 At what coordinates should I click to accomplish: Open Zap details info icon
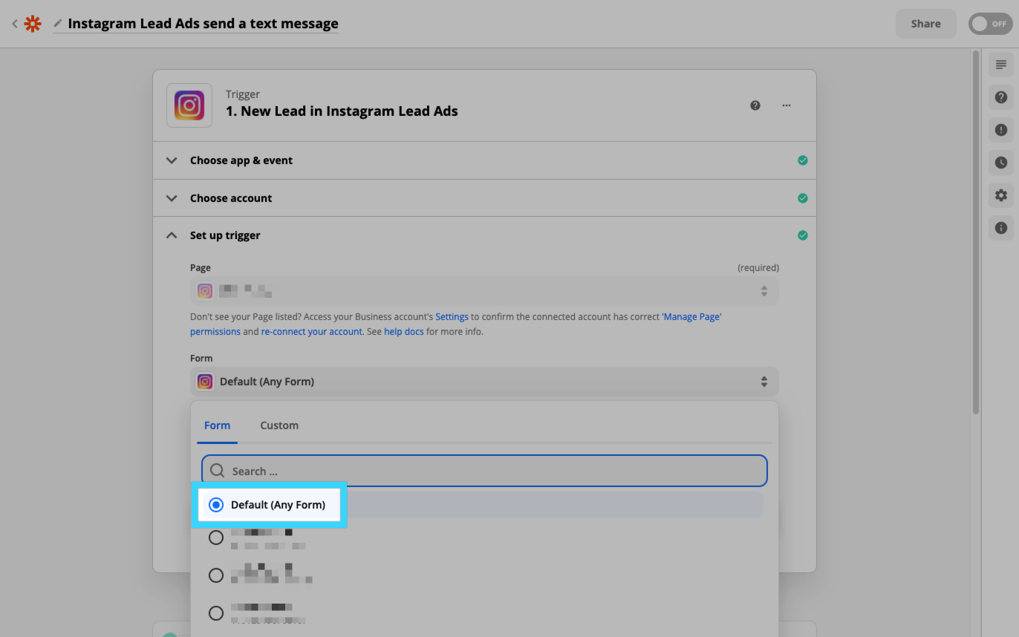[1001, 228]
